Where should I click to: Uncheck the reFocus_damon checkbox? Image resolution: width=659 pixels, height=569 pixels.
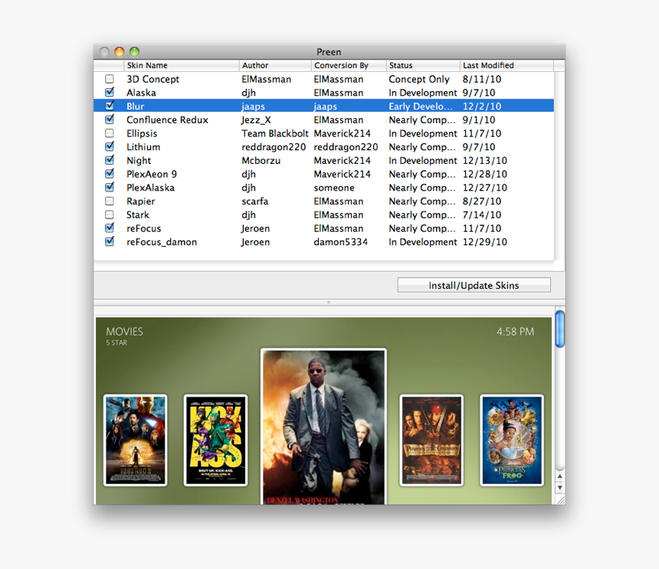coord(110,242)
